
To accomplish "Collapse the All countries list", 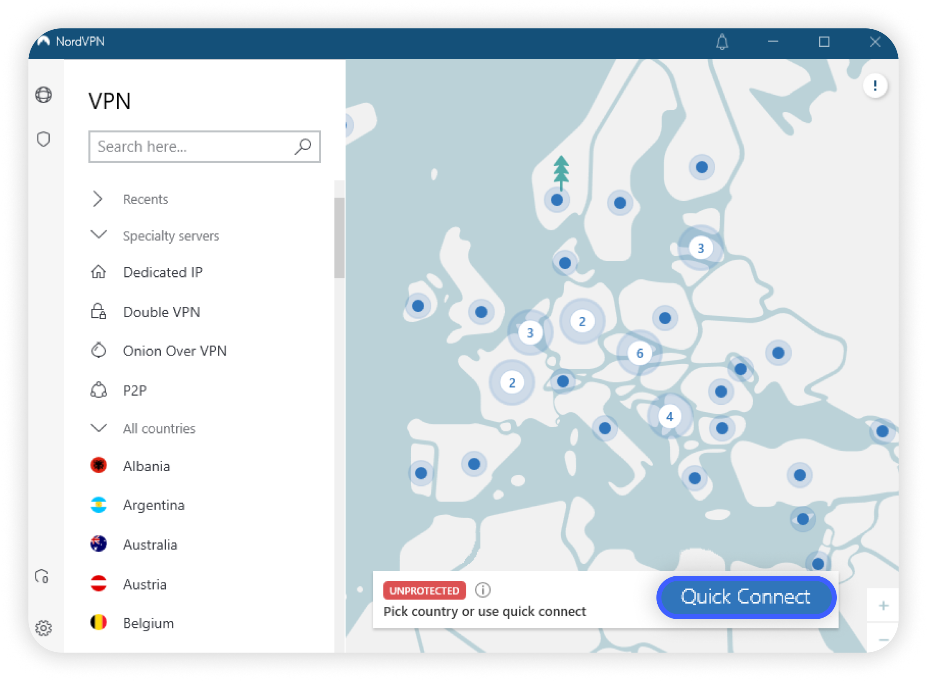I will click(159, 429).
